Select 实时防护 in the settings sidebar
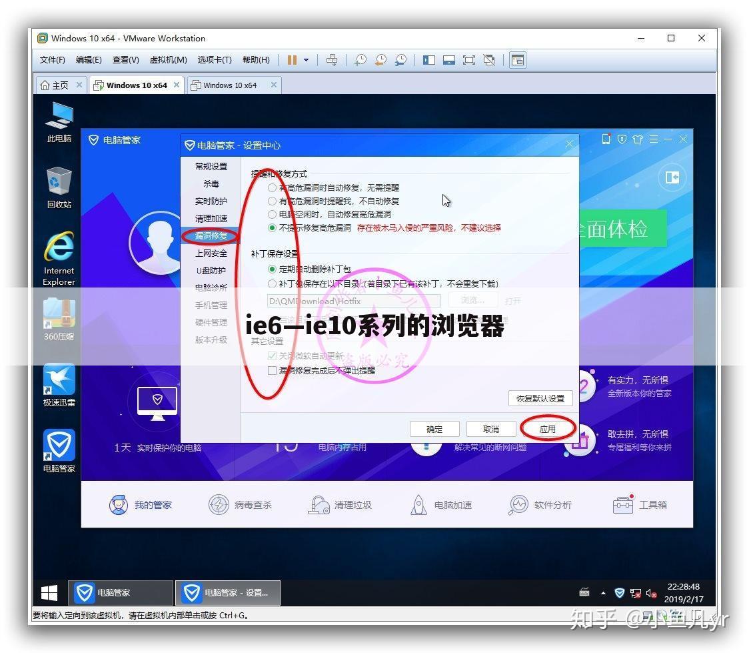This screenshot has height=653, width=749. click(x=211, y=201)
